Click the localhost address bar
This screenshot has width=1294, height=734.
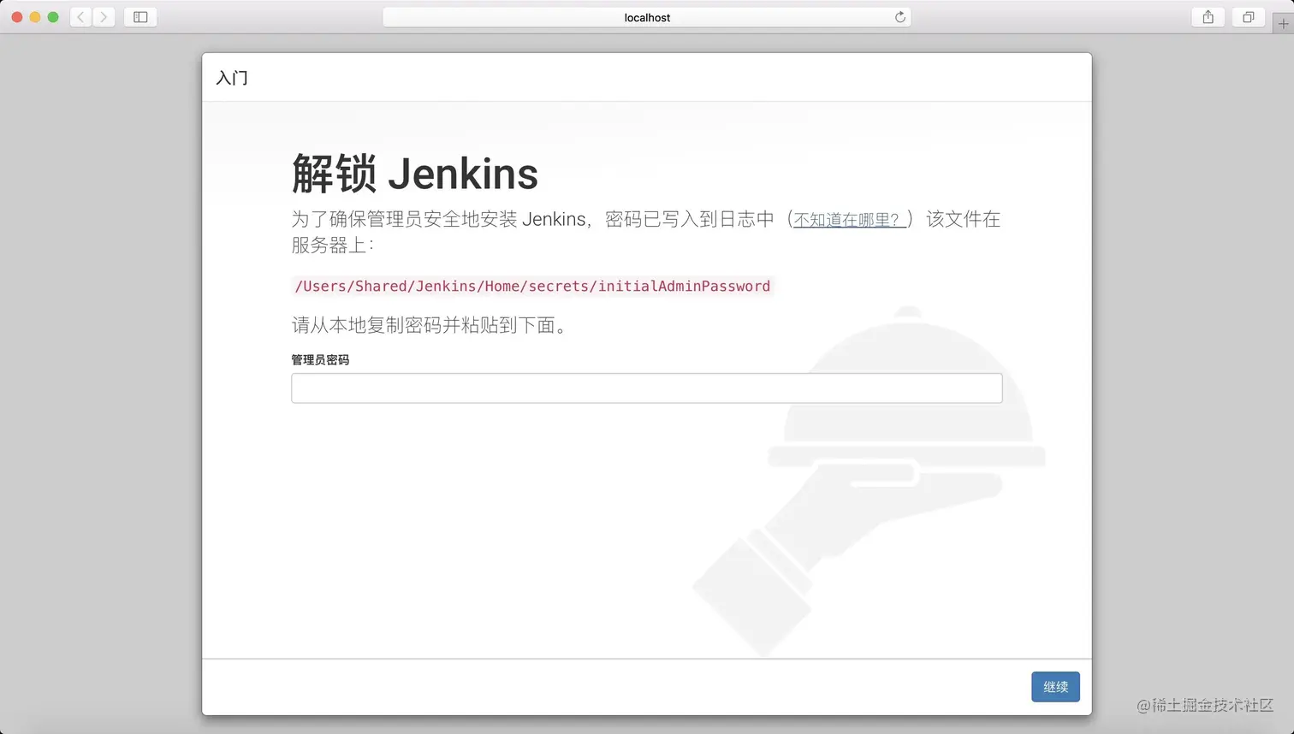click(x=646, y=17)
